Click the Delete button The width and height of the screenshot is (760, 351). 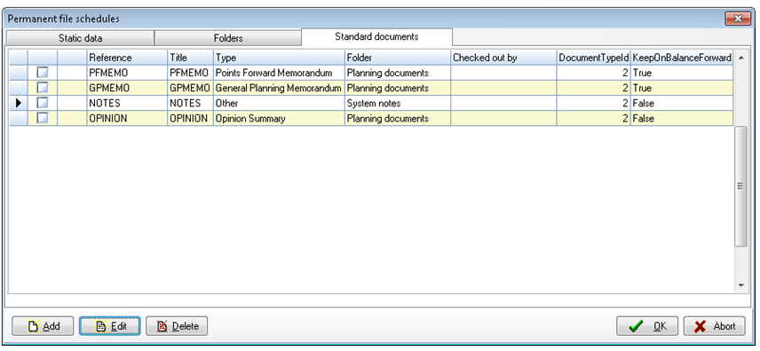coord(177,326)
